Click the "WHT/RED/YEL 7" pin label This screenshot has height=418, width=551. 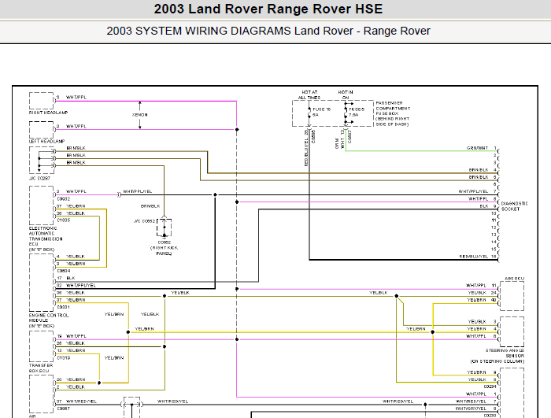tap(475, 401)
